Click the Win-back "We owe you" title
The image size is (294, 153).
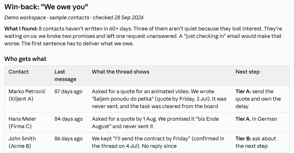click(x=46, y=7)
